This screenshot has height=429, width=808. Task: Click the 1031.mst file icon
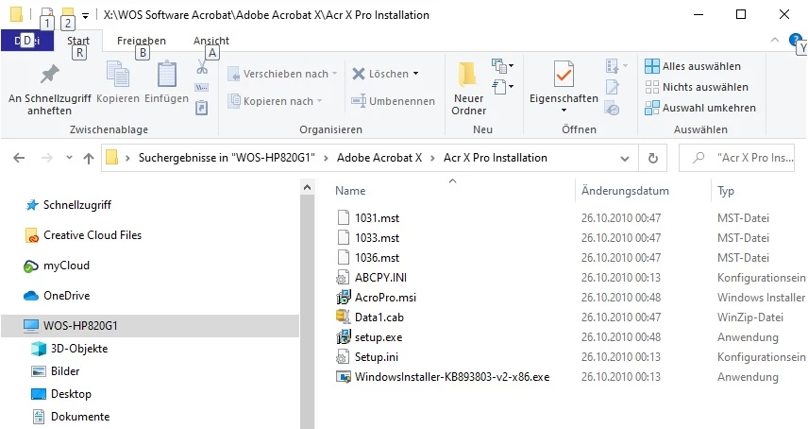click(x=344, y=217)
